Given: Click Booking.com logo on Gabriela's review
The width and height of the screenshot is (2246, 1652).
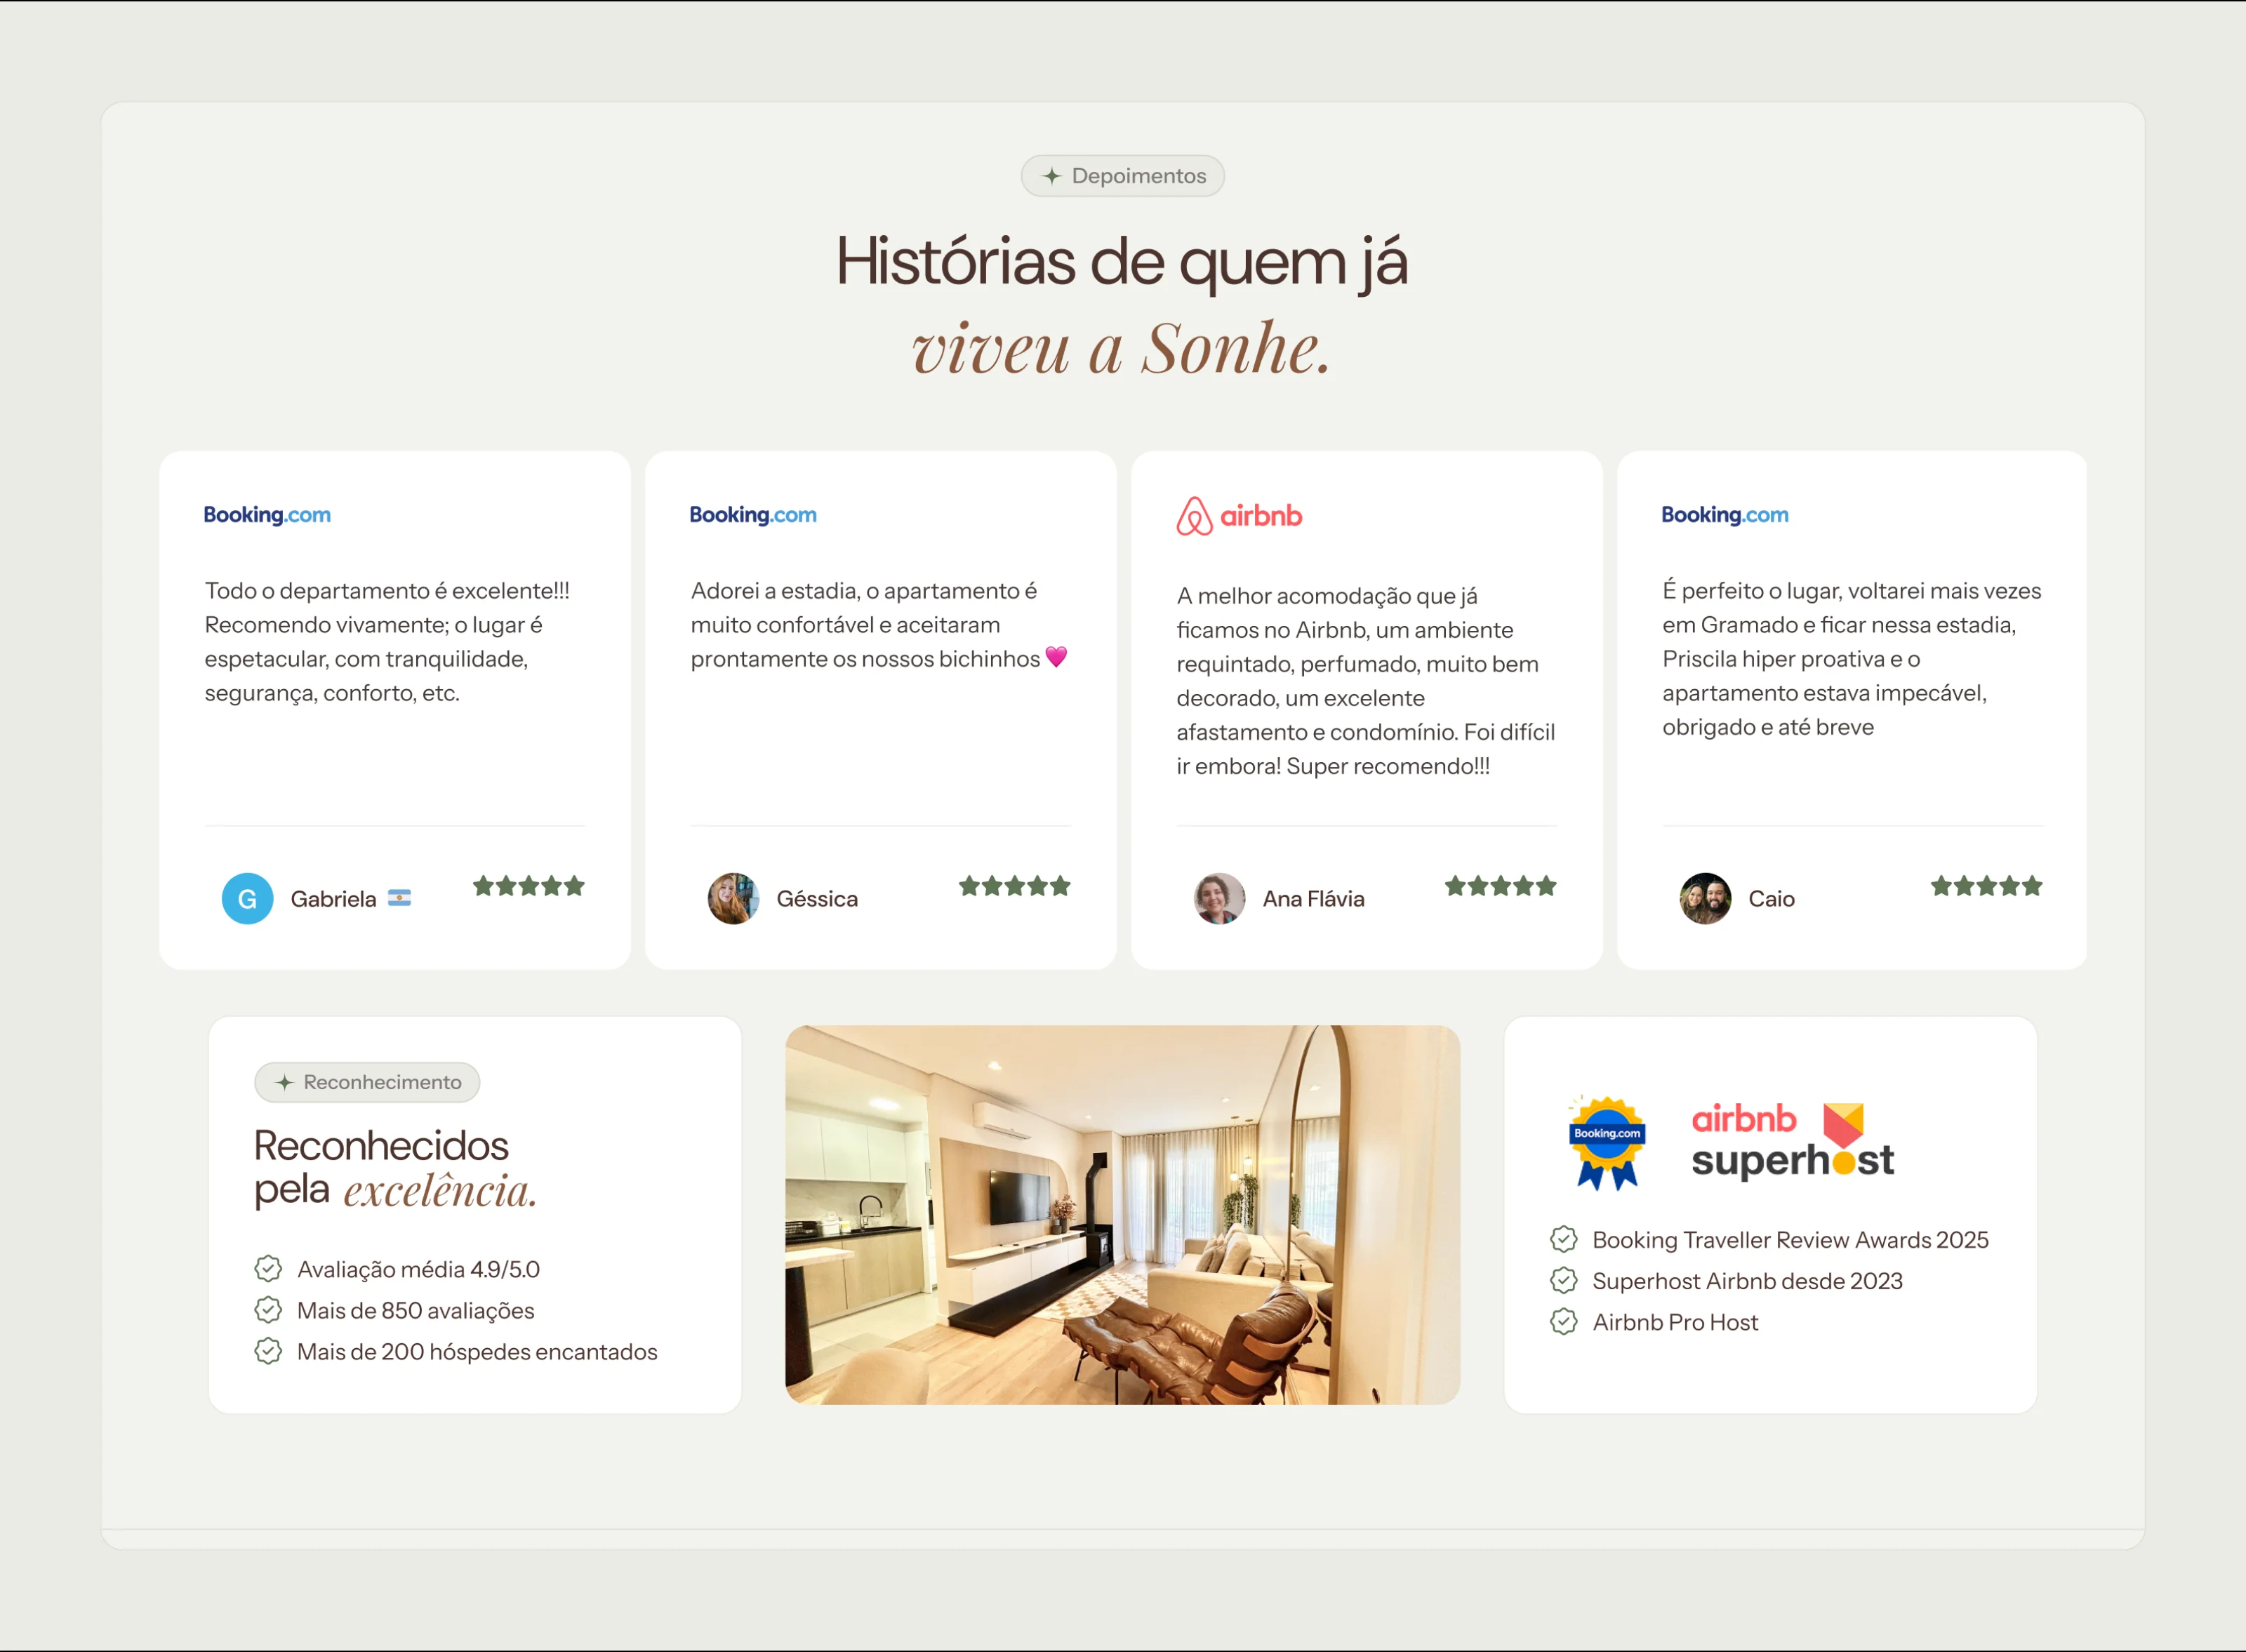Looking at the screenshot, I should pyautogui.click(x=267, y=515).
